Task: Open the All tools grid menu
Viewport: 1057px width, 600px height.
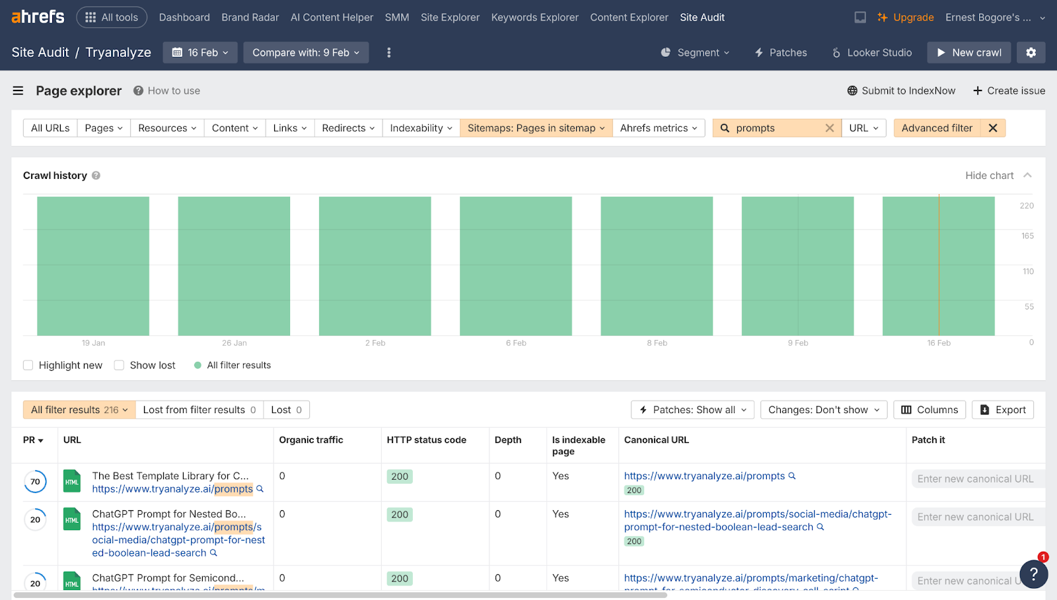Action: coord(112,17)
